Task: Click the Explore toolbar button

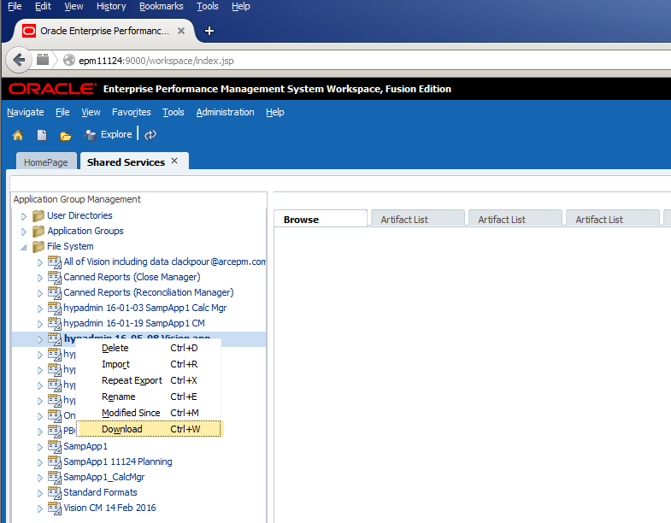Action: point(108,134)
